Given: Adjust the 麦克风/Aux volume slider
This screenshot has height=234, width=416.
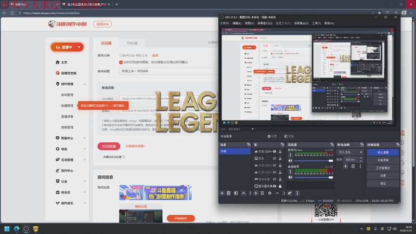Looking at the screenshot, I should pyautogui.click(x=314, y=161).
